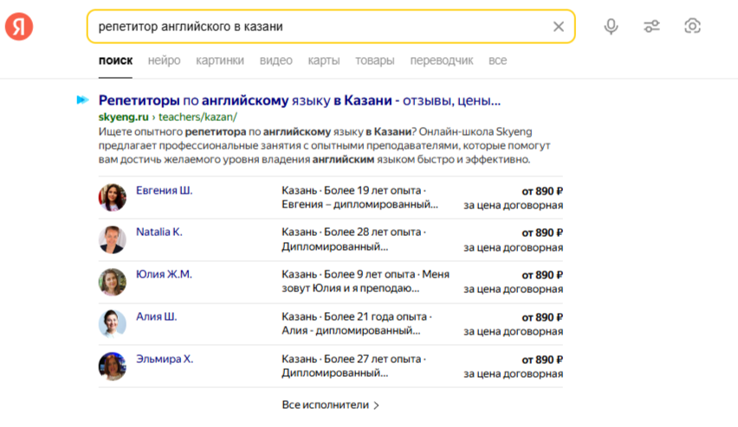The image size is (738, 427).
Task: Click Эльмира Х. avatar thumbnail
Action: pos(113,366)
